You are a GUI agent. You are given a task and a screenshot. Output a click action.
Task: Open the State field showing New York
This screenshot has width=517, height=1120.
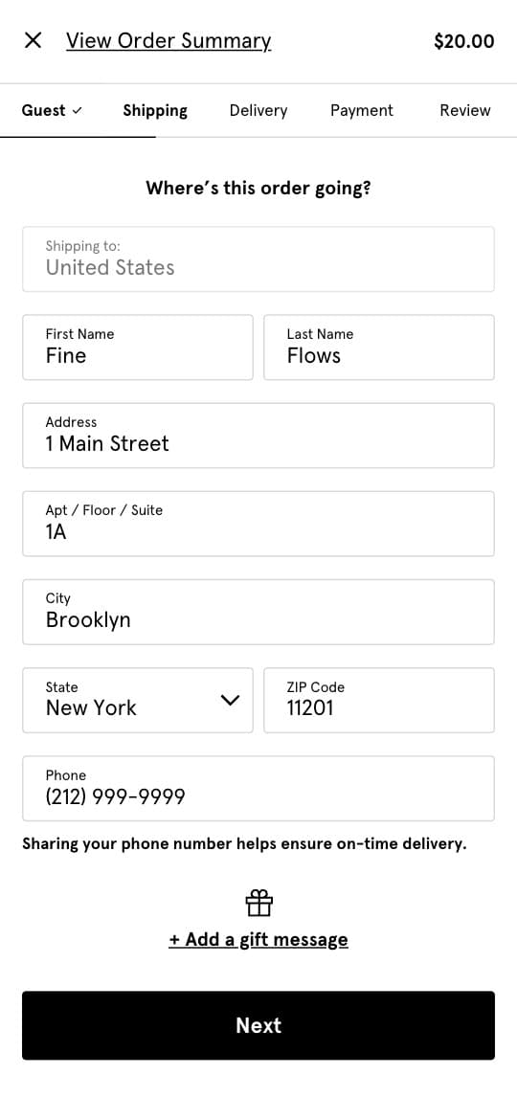(138, 700)
